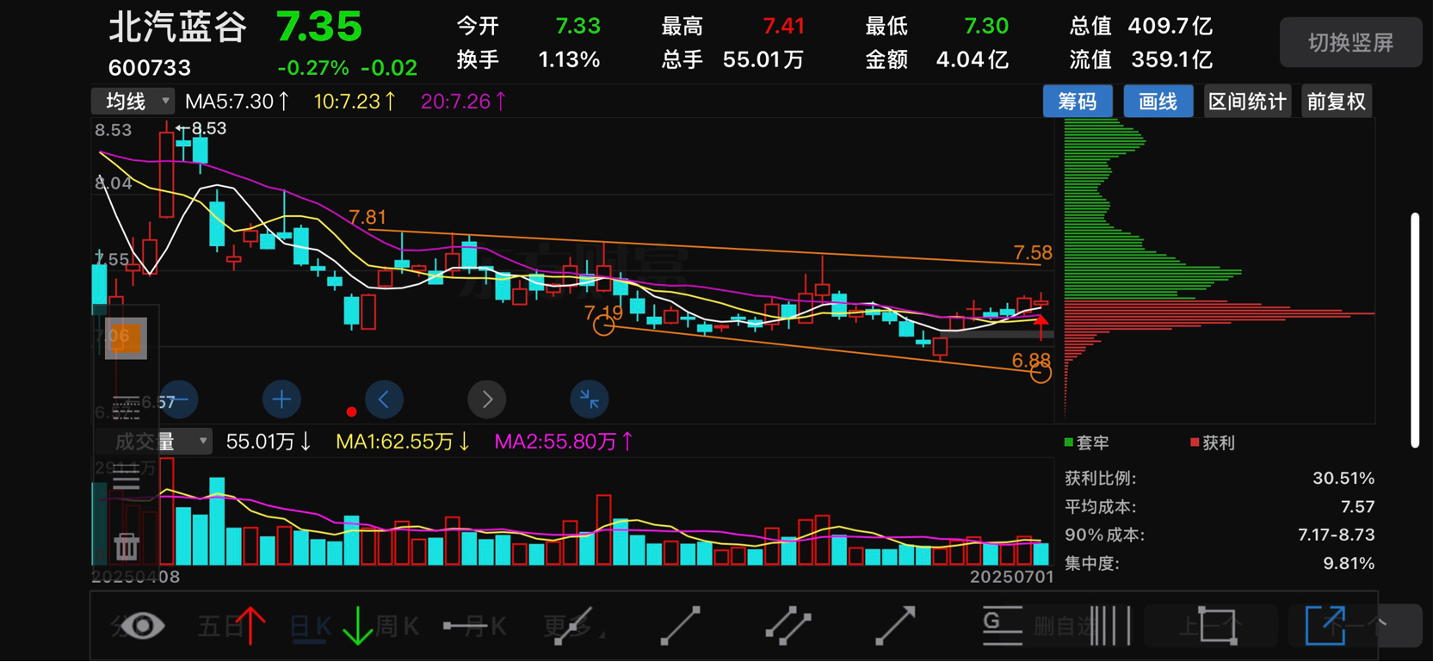Switch to the 周K chart tab
This screenshot has height=662, width=1433.
398,626
